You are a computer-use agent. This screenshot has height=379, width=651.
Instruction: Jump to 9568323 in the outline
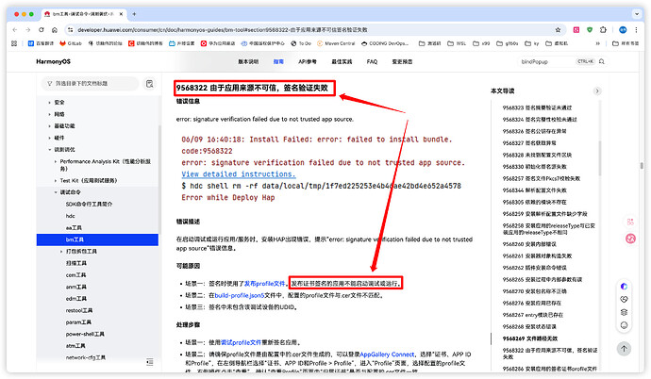(537, 107)
